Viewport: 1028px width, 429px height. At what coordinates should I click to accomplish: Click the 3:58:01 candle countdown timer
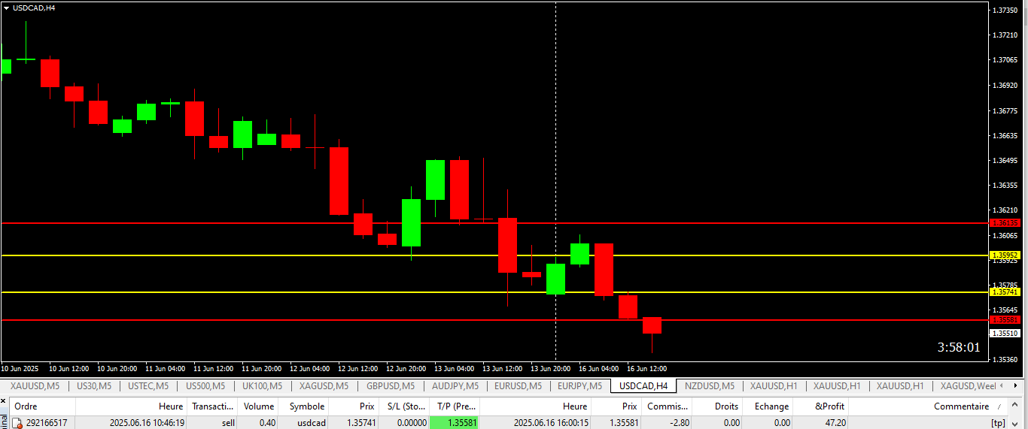tap(959, 347)
